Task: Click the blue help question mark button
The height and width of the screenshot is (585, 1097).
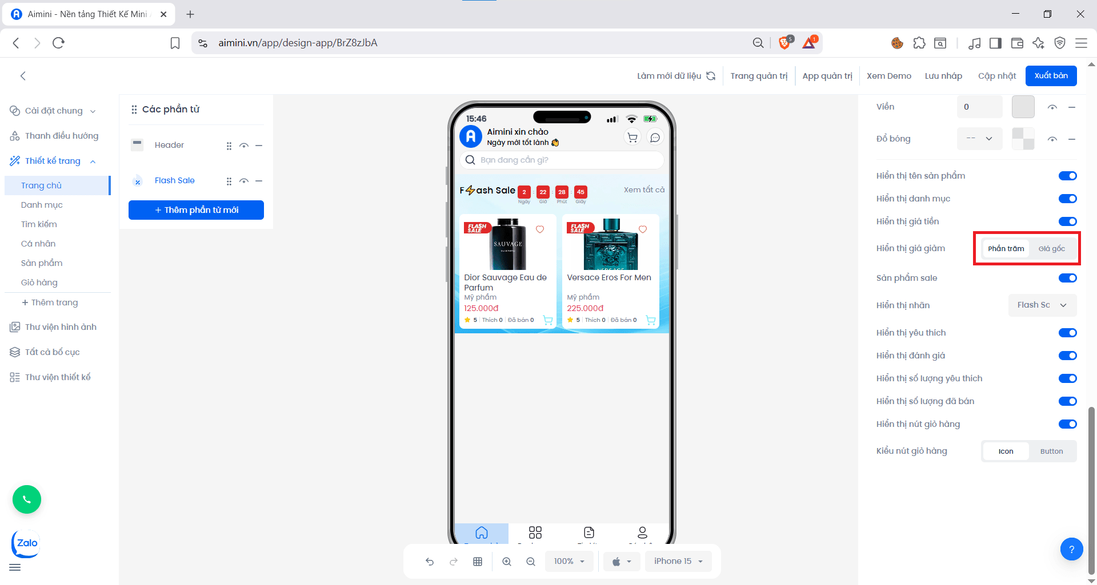Action: (x=1071, y=550)
